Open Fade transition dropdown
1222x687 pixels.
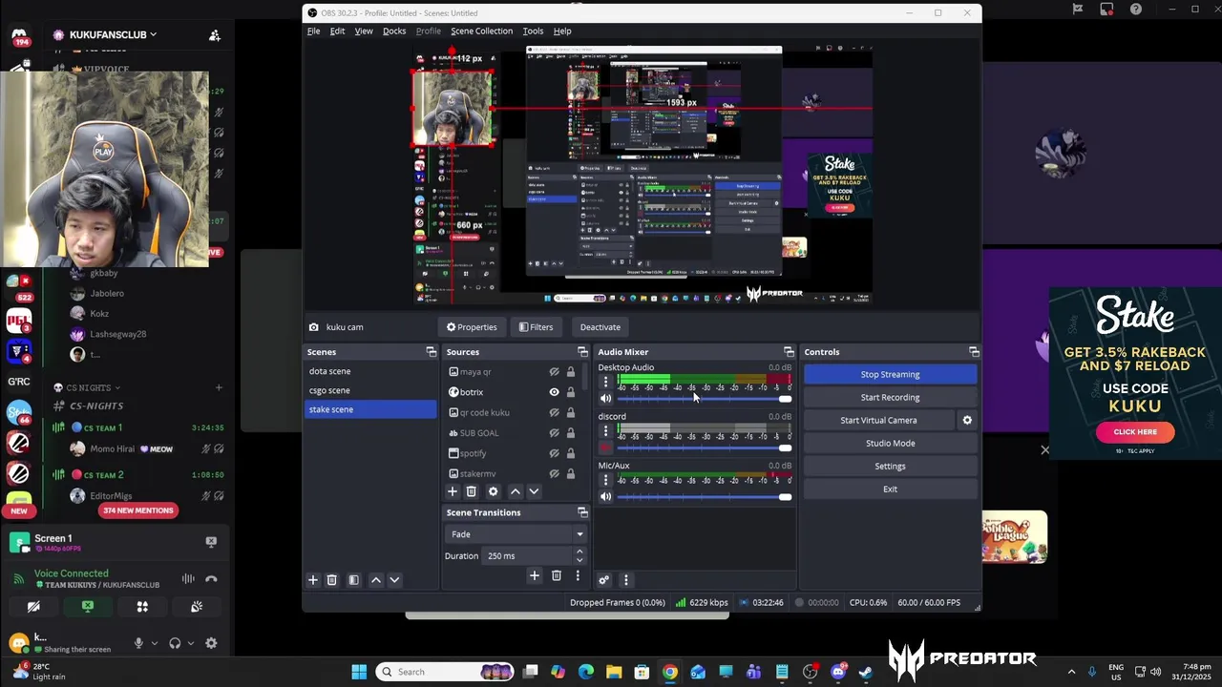[x=516, y=534]
